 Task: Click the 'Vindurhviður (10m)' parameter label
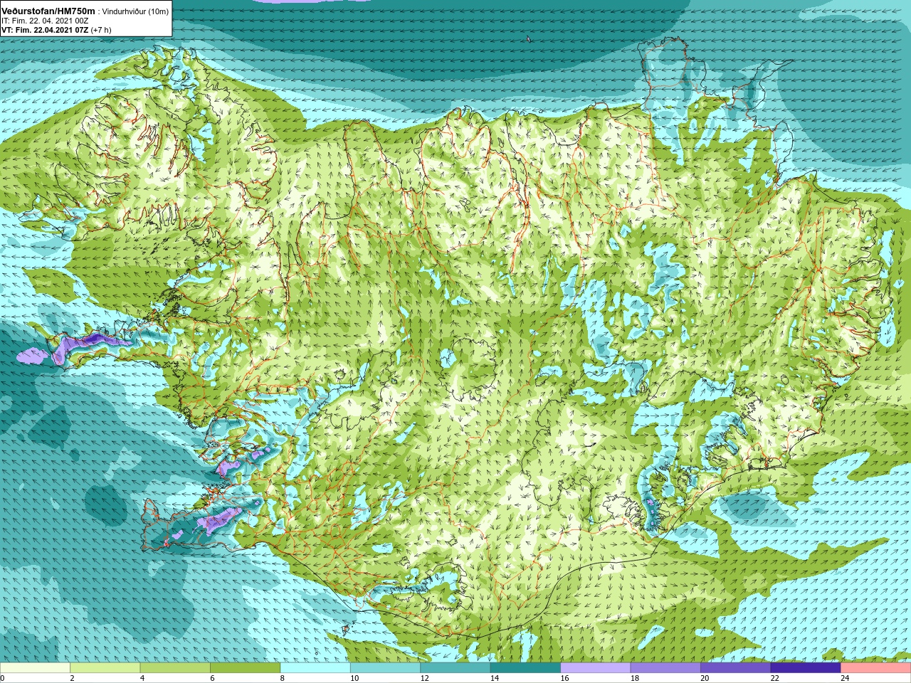point(136,12)
